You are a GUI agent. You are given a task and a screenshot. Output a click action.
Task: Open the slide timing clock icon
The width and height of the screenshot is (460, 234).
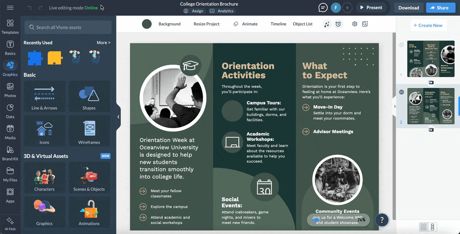[338, 24]
